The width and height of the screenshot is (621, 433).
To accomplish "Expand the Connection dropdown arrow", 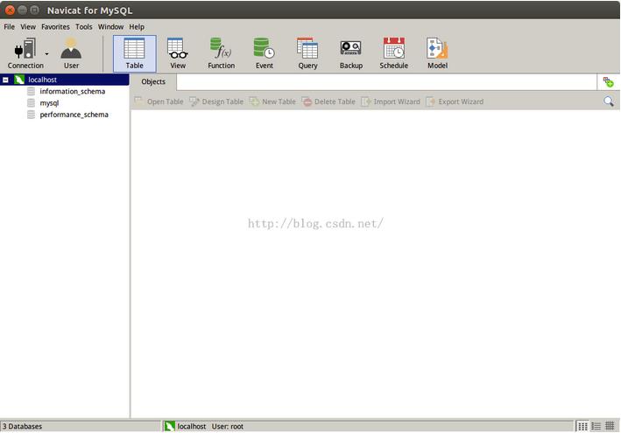I will tap(46, 53).
